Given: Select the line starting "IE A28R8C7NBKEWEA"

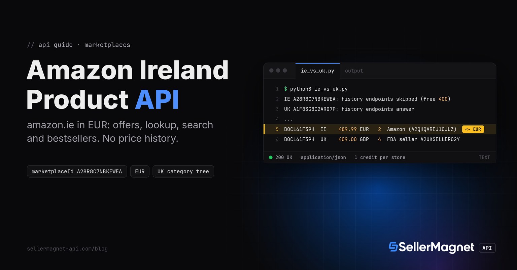Looking at the screenshot, I should click(x=367, y=99).
